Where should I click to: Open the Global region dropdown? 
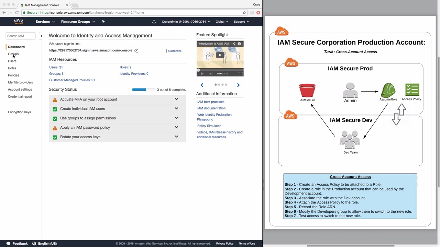[222, 22]
